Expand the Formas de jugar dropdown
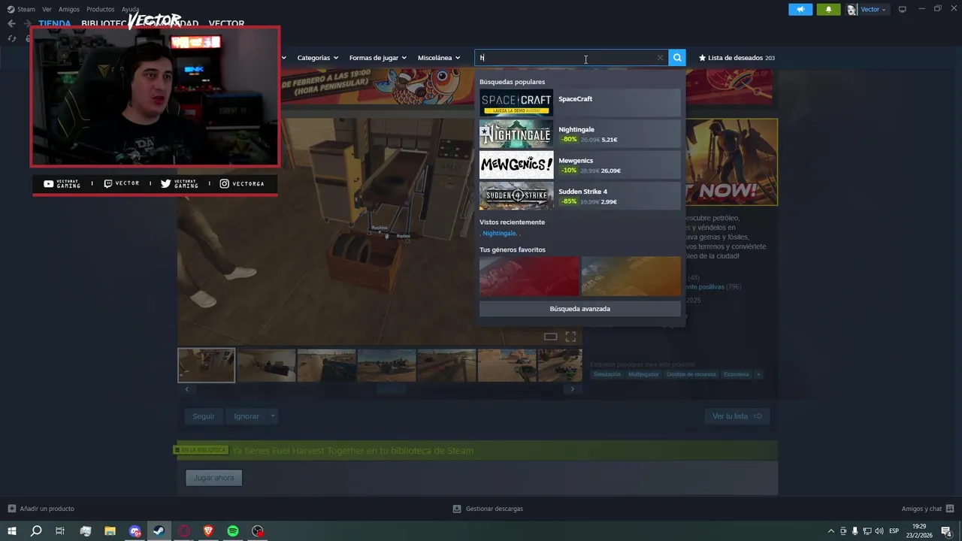Image resolution: width=962 pixels, height=541 pixels. (377, 58)
